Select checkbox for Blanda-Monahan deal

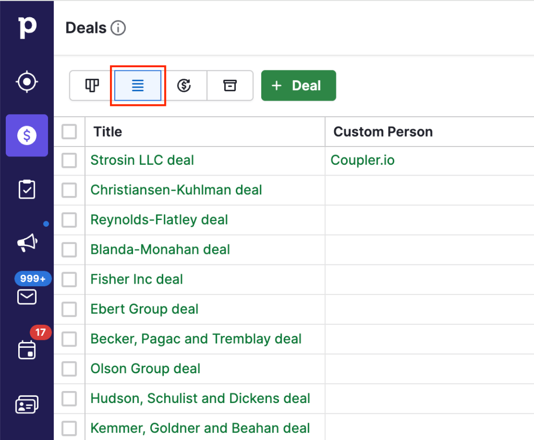tap(69, 250)
